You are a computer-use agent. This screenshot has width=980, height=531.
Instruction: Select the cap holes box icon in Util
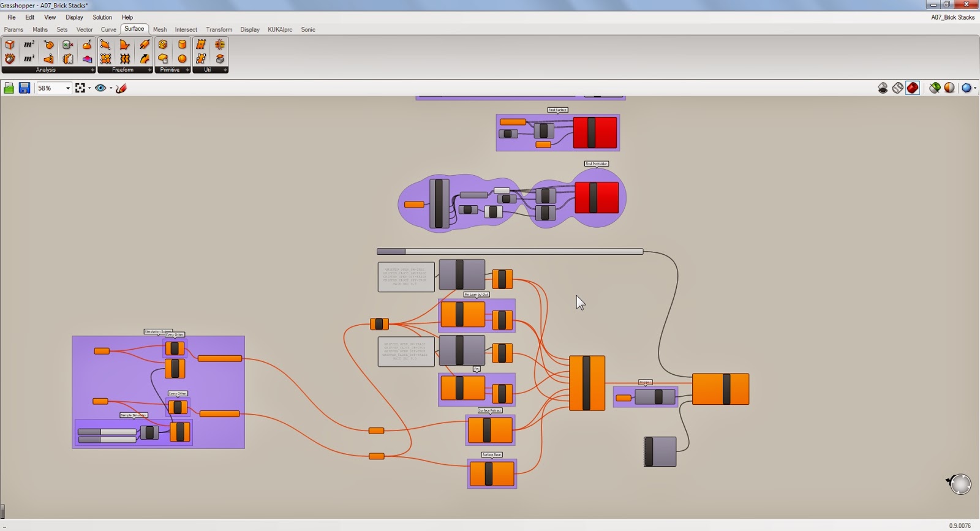point(220,59)
